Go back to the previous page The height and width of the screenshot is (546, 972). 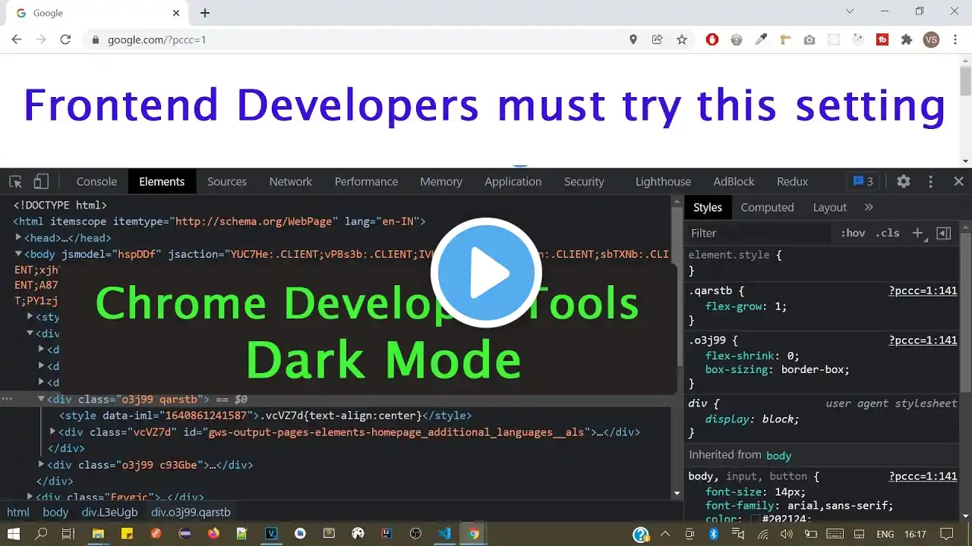(17, 39)
